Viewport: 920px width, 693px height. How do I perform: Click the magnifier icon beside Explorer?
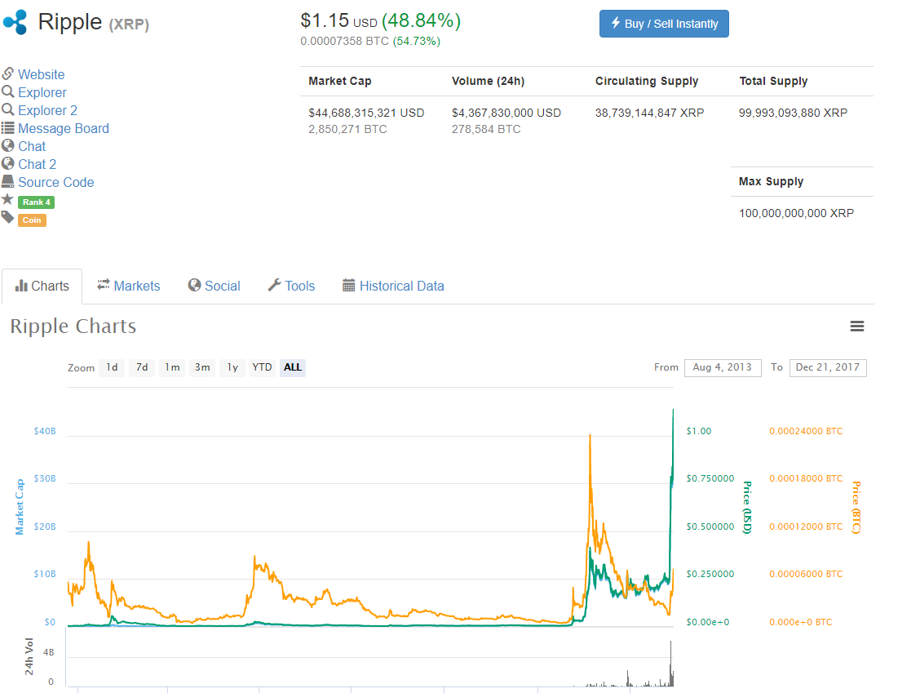(x=7, y=91)
